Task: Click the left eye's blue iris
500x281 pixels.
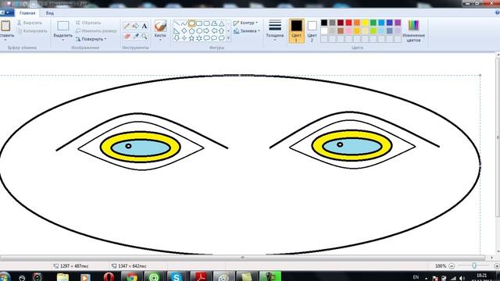Action: tap(141, 148)
